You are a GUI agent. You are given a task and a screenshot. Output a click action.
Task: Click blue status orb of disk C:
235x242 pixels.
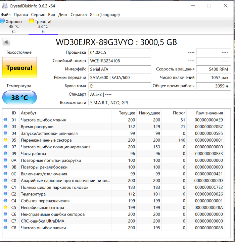point(2,21)
